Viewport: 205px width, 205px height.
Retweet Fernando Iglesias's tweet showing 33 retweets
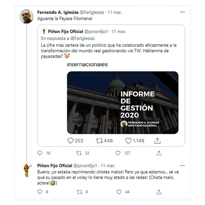tap(79, 153)
